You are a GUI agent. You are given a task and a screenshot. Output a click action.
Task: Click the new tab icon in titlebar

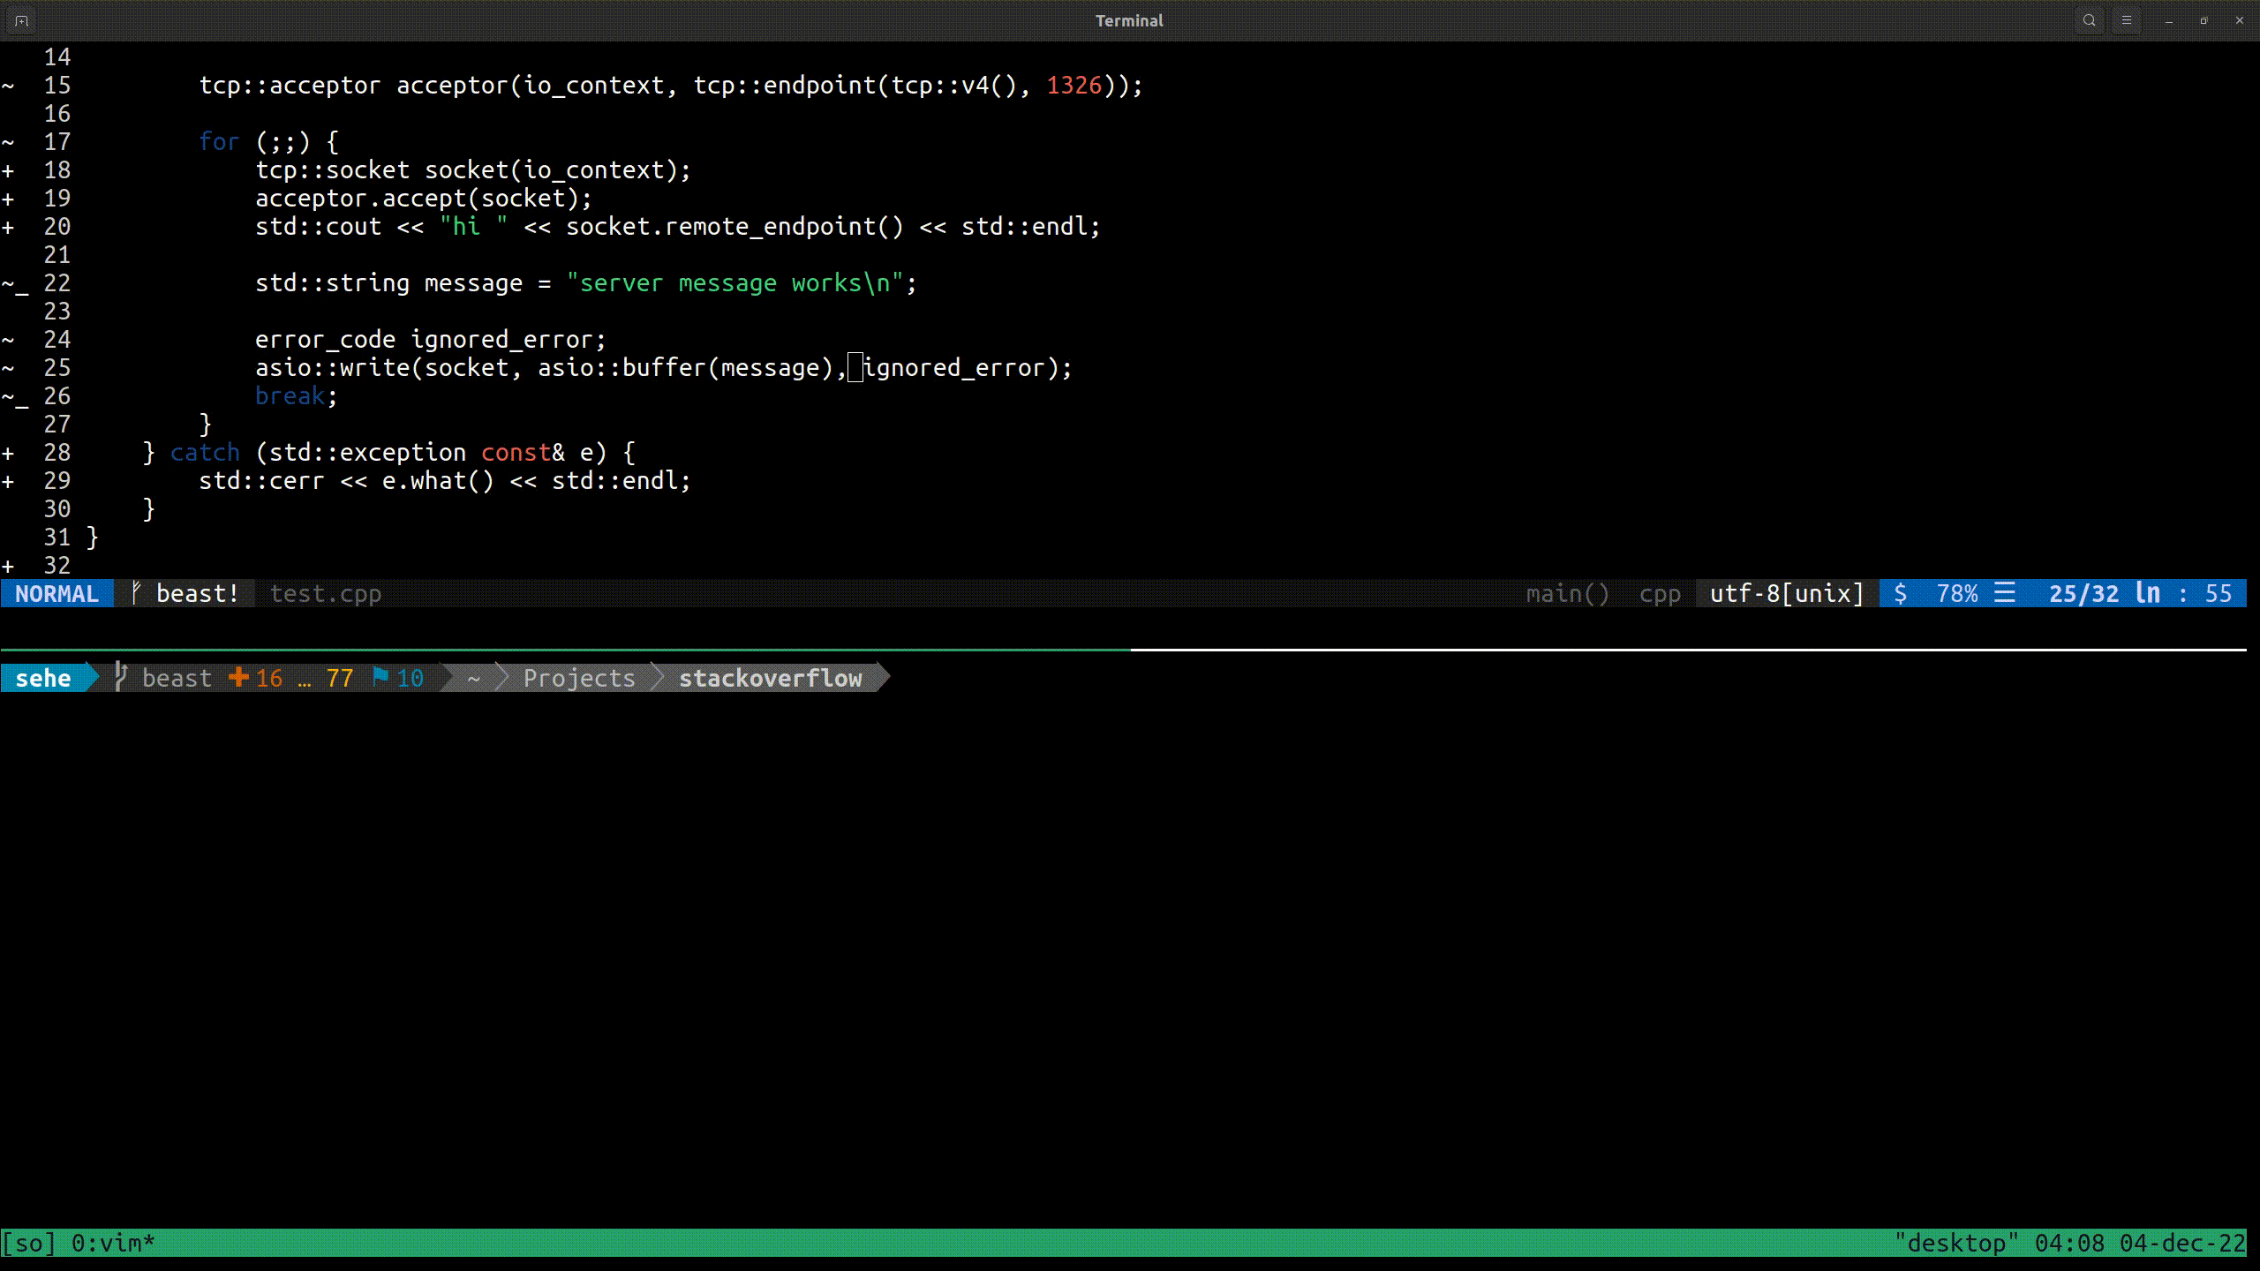point(19,20)
